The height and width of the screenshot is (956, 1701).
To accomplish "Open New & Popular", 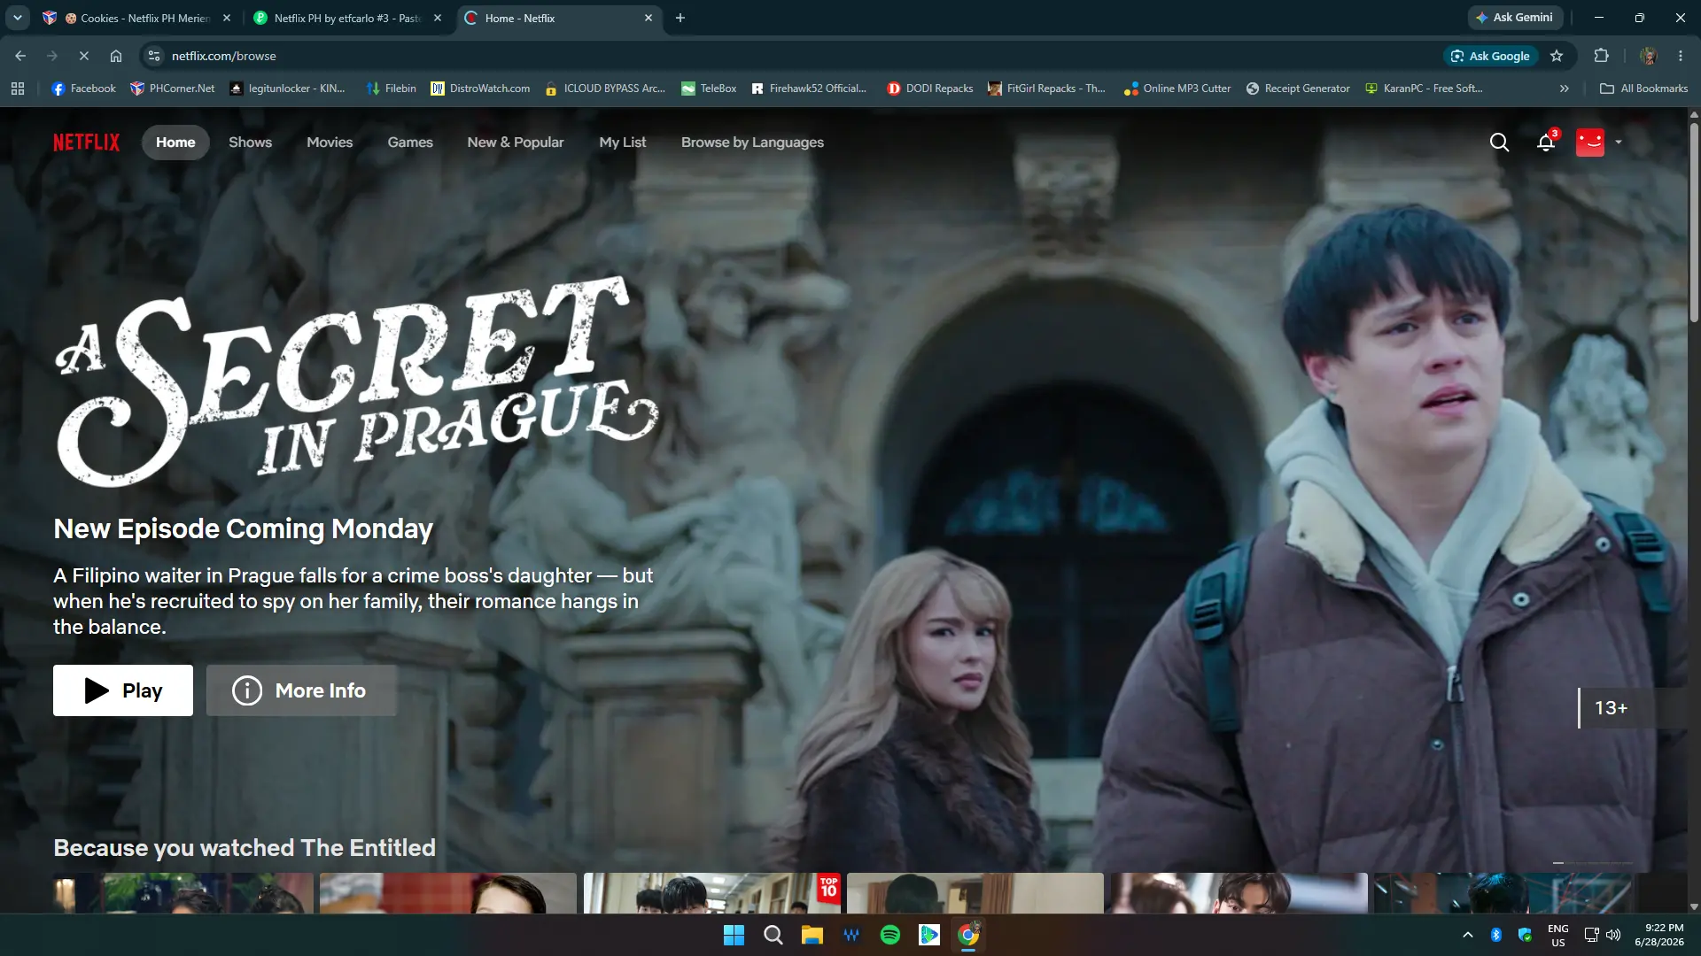I will [x=516, y=143].
